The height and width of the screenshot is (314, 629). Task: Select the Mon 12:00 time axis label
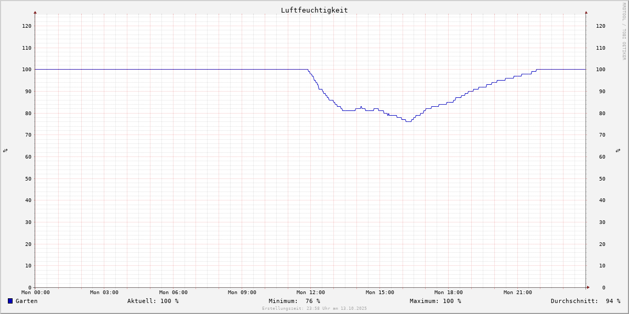pyautogui.click(x=311, y=293)
